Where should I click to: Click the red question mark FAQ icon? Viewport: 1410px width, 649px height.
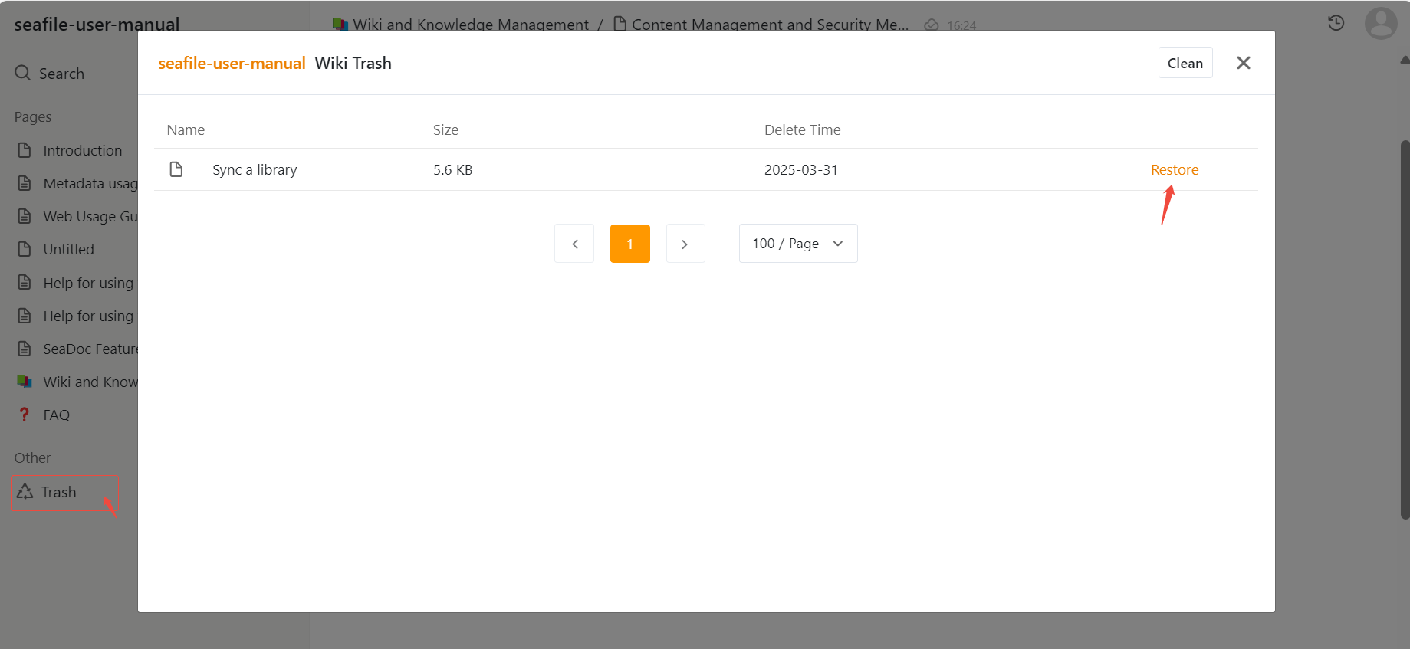point(25,415)
